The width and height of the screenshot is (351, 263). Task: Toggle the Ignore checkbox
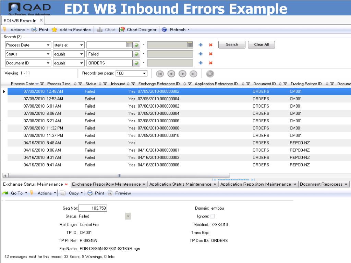pyautogui.click(x=212, y=216)
